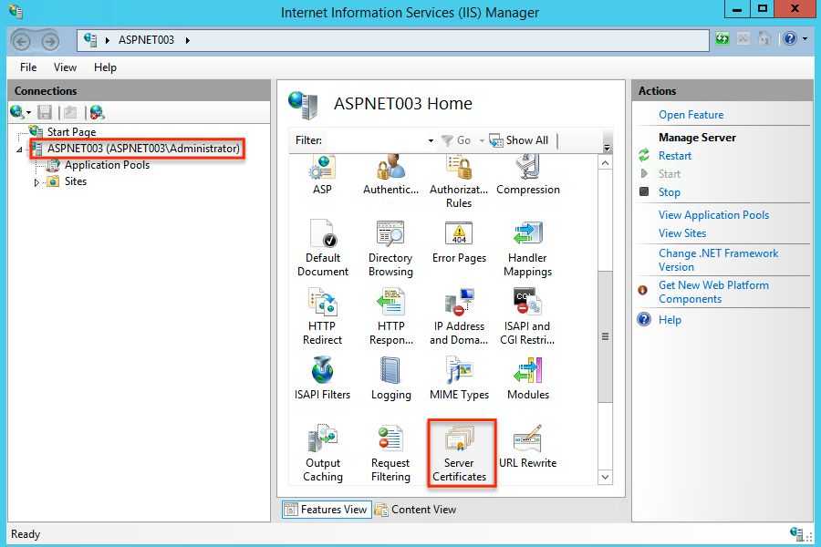The height and width of the screenshot is (547, 821).
Task: Open the Authentication feature
Action: [390, 175]
